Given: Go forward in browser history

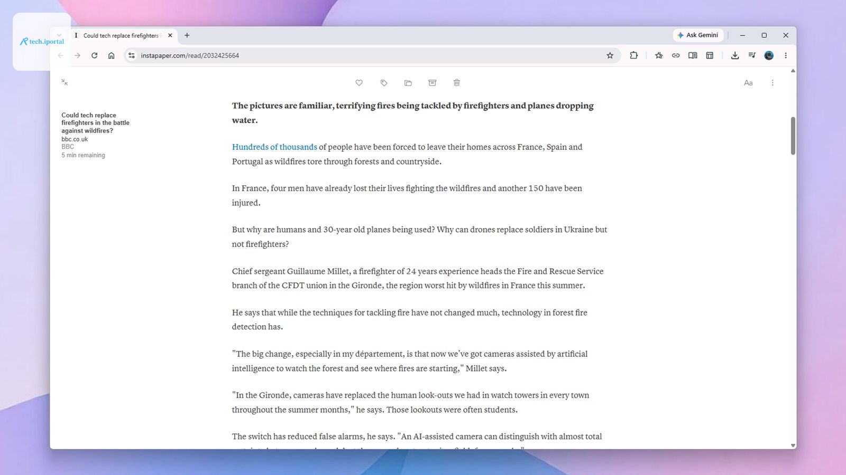Looking at the screenshot, I should click(77, 55).
